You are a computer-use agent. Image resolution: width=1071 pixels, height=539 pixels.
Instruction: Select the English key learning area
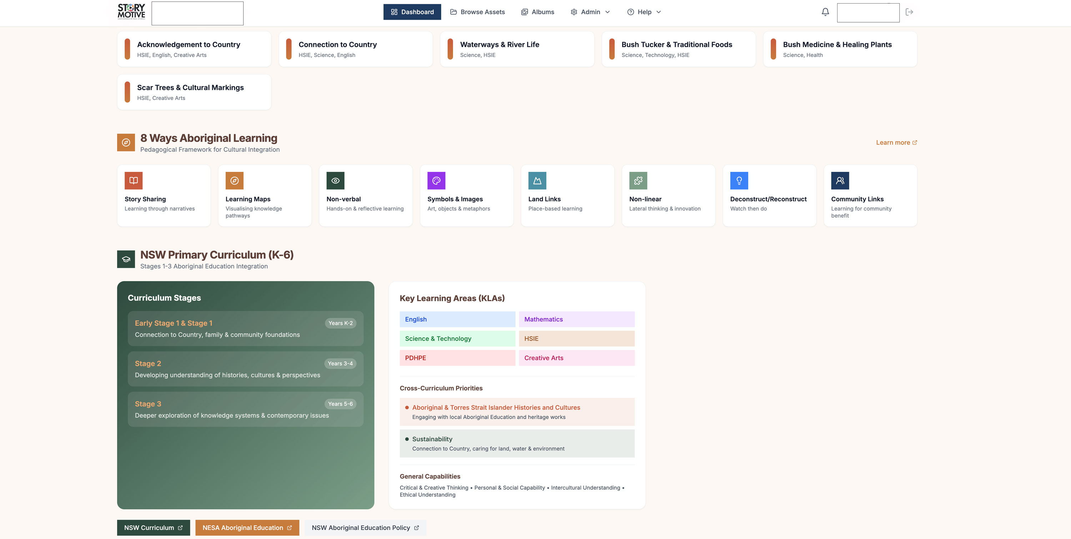pos(457,319)
